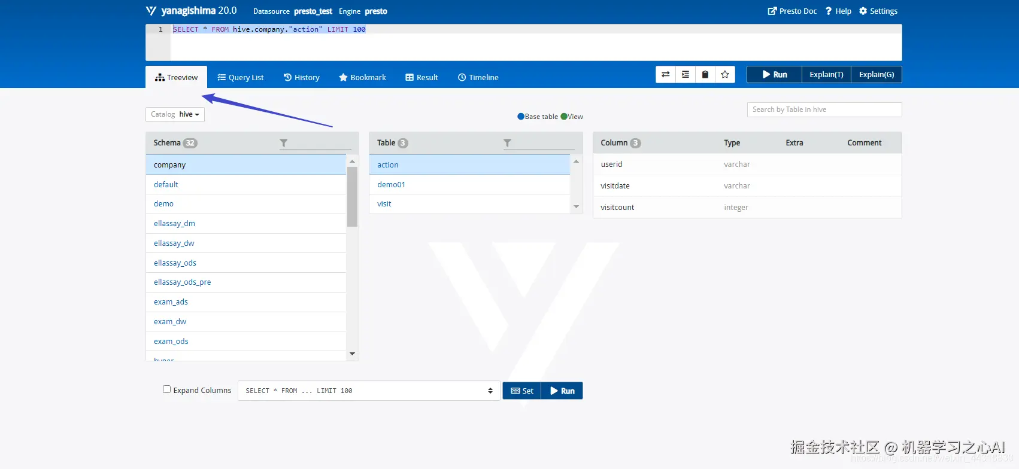Screen dimensions: 1019x469
Task: Open the Timeline tab
Action: click(x=478, y=77)
